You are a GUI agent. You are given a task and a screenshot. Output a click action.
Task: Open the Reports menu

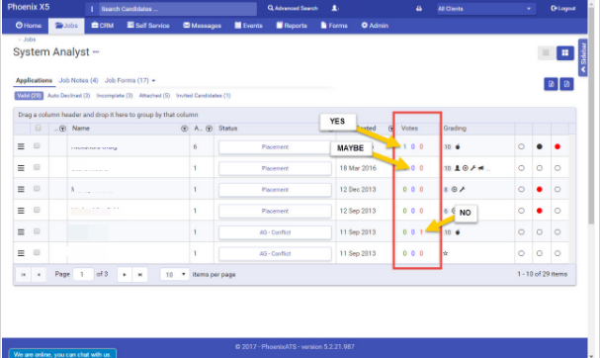(x=292, y=26)
